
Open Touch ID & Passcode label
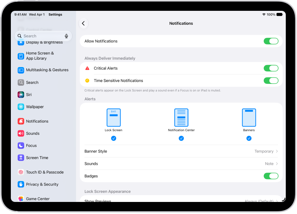[x=45, y=172]
